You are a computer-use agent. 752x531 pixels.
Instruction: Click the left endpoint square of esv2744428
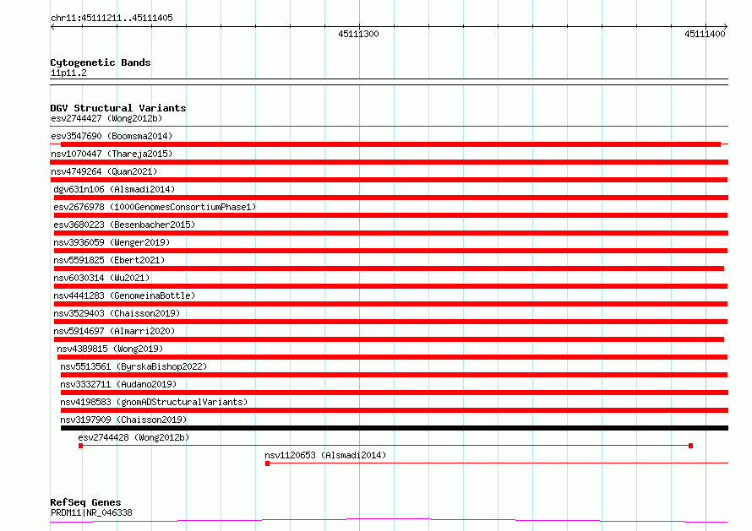click(x=80, y=446)
